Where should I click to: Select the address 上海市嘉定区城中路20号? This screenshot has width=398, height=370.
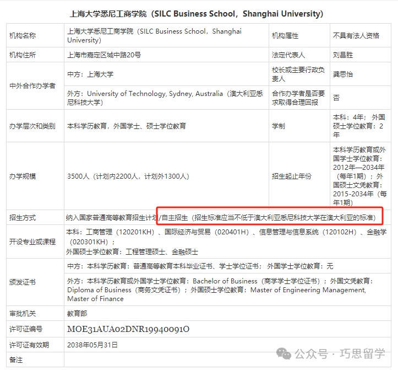pos(104,55)
